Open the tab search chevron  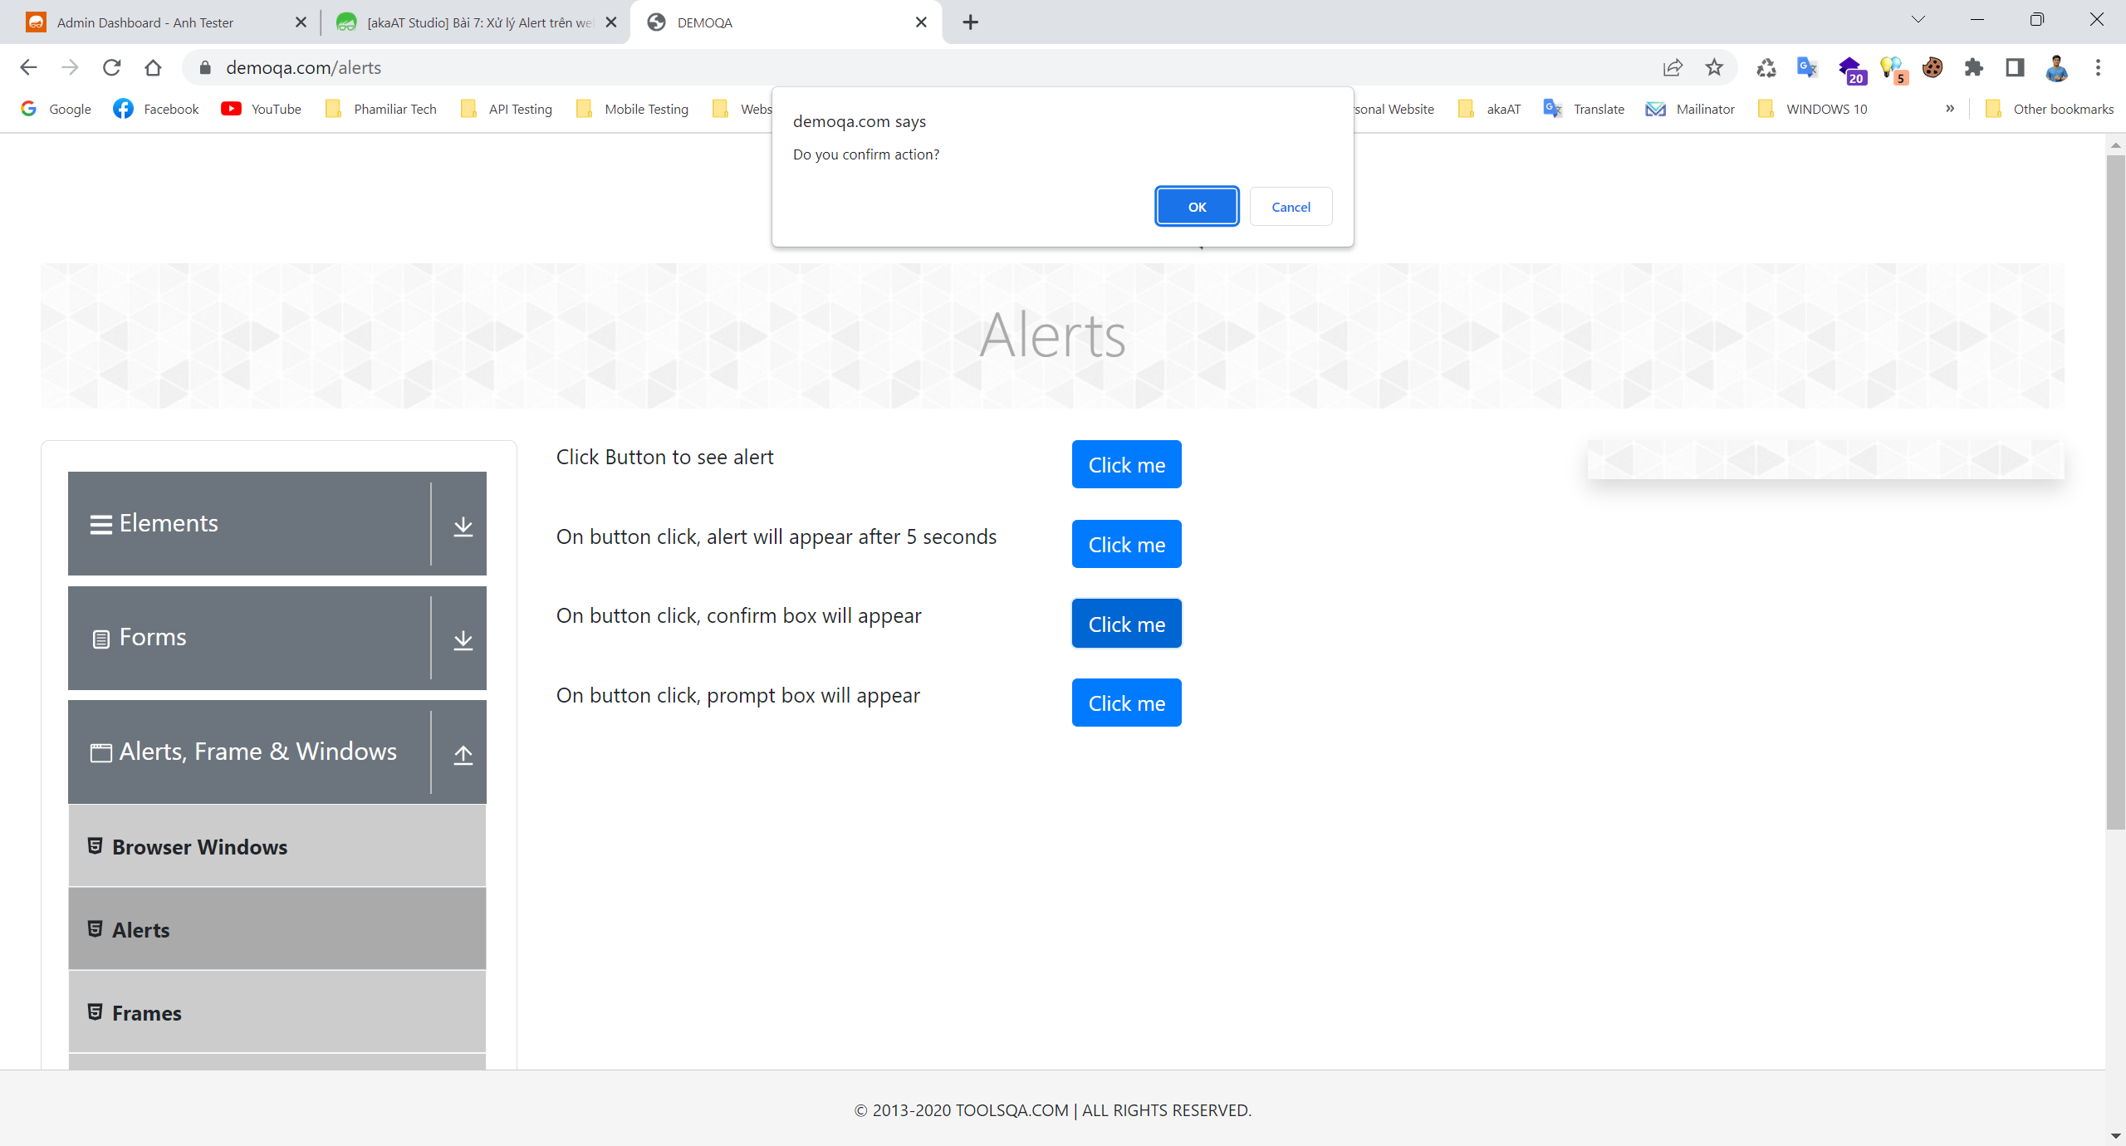(x=1918, y=20)
